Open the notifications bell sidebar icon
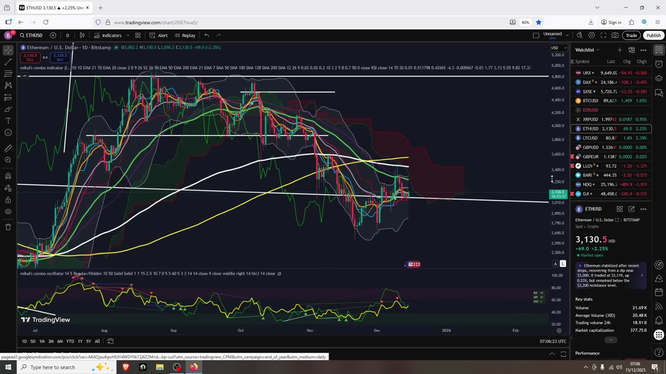Viewport: 666px width, 374px height. coord(659,320)
